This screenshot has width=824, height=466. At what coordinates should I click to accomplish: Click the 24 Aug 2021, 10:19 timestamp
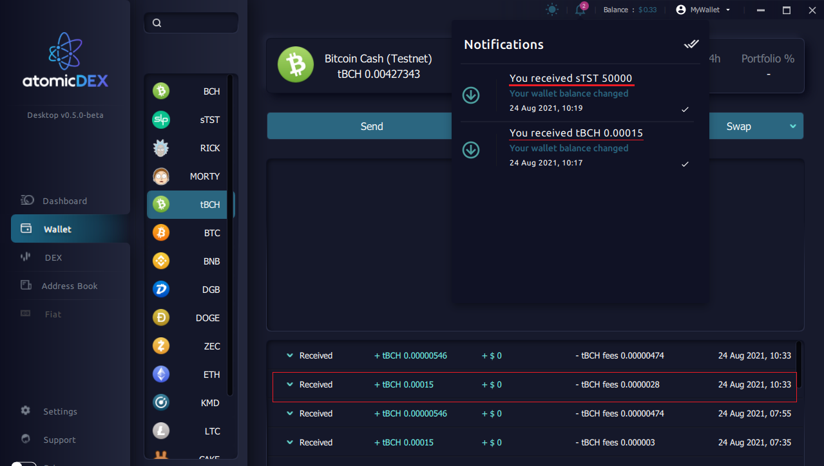[x=546, y=108]
